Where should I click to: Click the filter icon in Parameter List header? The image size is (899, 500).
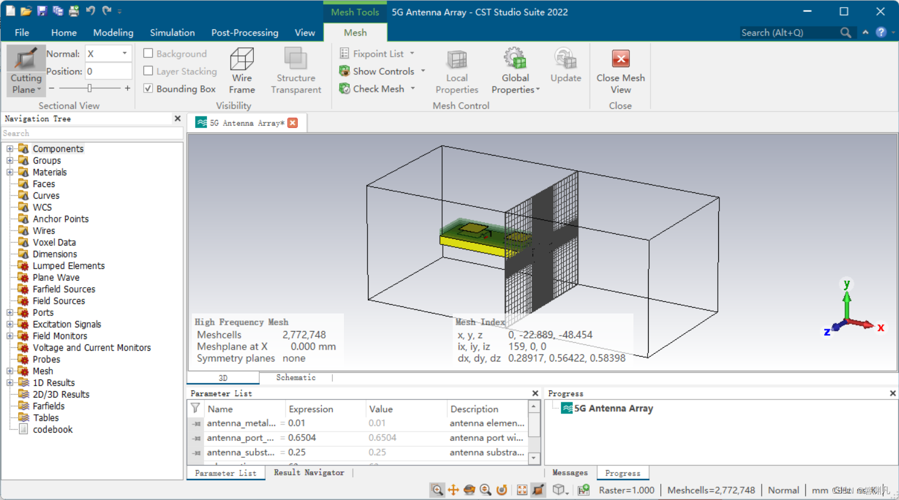click(195, 408)
